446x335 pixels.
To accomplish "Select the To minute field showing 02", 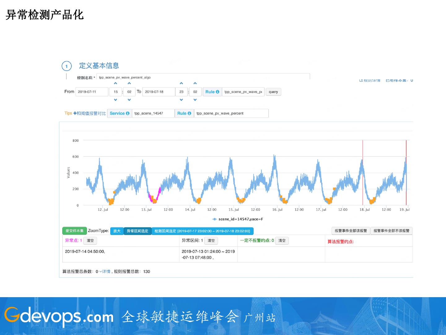I will [x=195, y=92].
